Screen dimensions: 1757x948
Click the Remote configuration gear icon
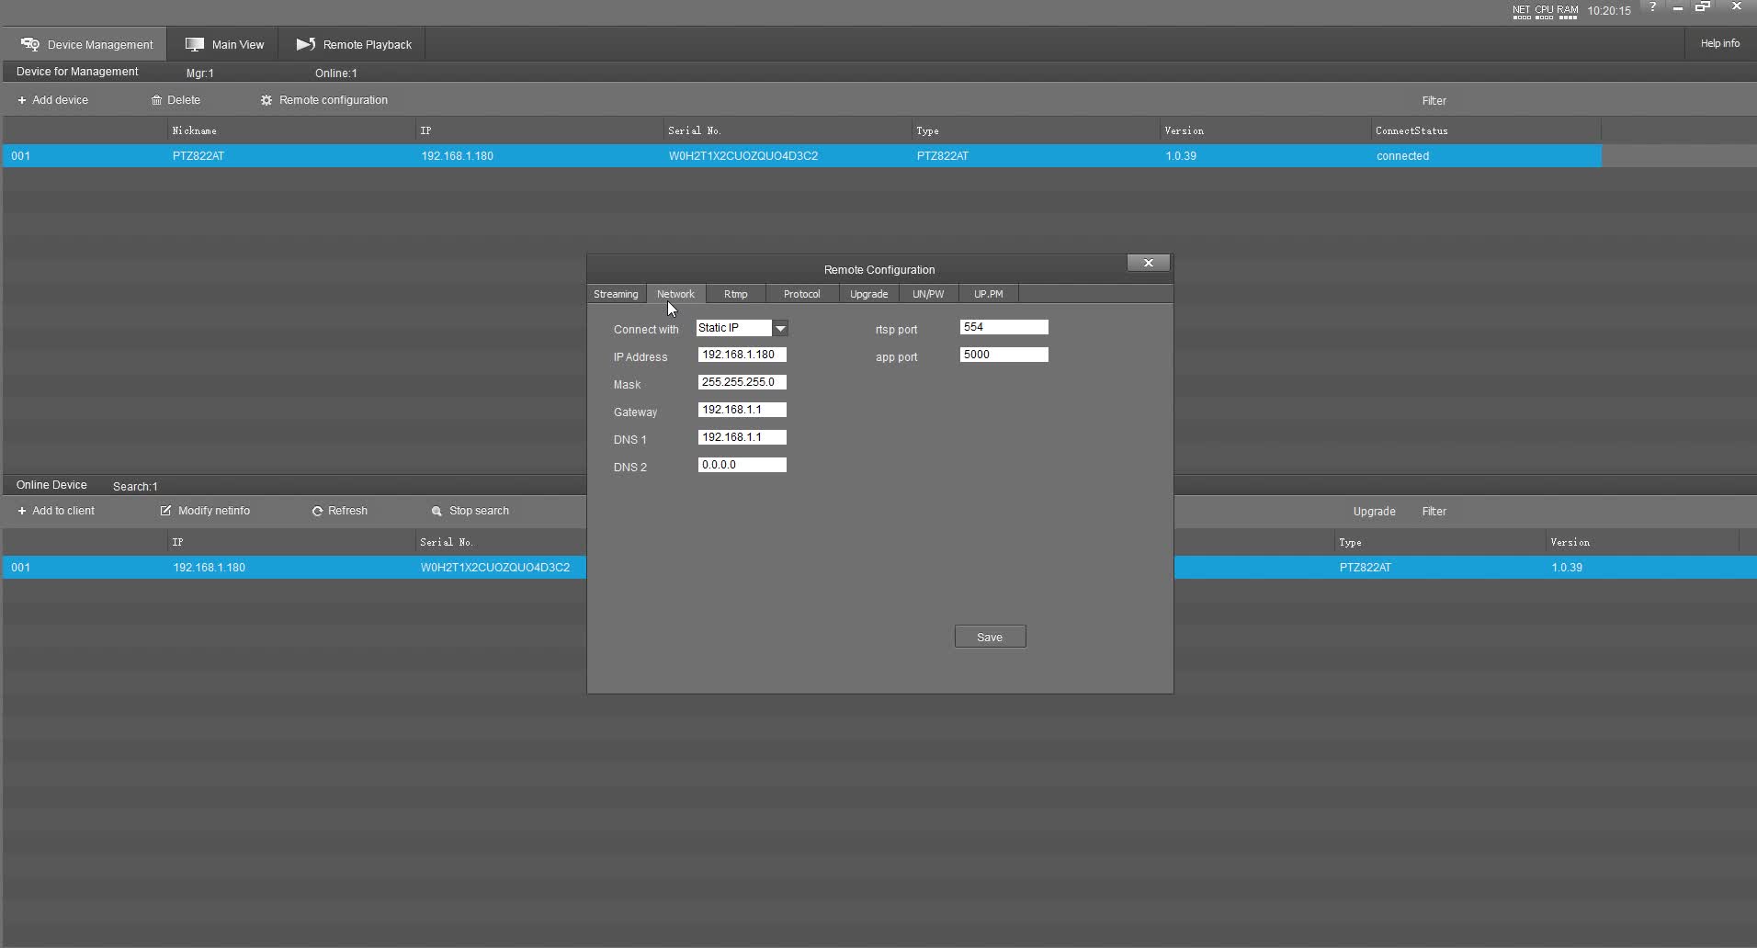266,100
